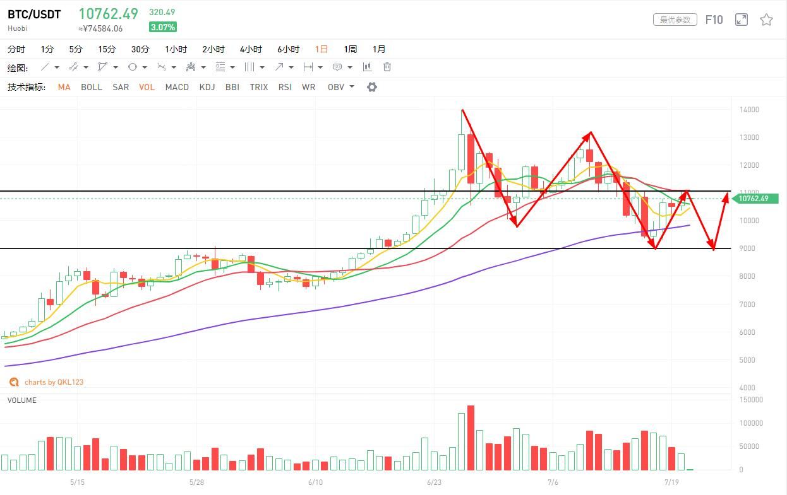787x495 pixels.
Task: Select the node cluster pattern tool
Action: coord(191,67)
